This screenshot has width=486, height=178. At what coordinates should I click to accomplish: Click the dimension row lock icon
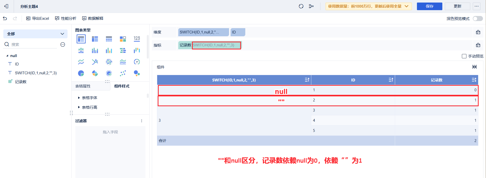(x=478, y=32)
